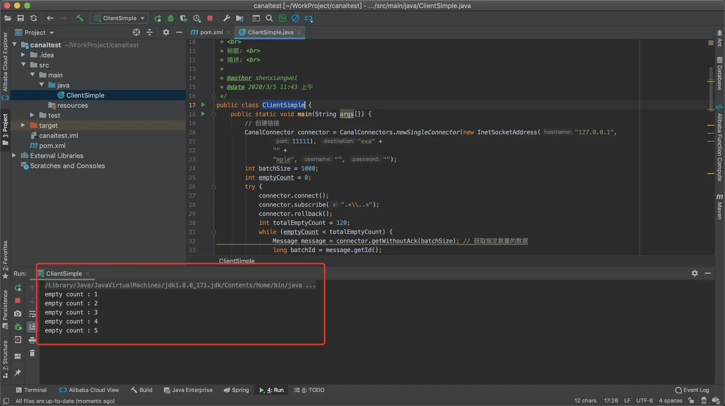
Task: Clear console with the trash icon
Action: [x=32, y=353]
